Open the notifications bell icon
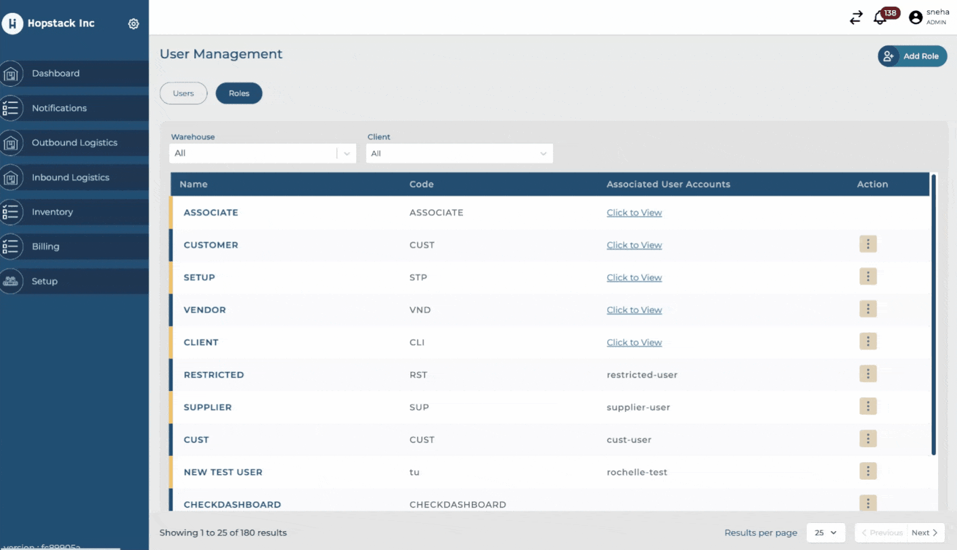The width and height of the screenshot is (957, 550). (881, 18)
